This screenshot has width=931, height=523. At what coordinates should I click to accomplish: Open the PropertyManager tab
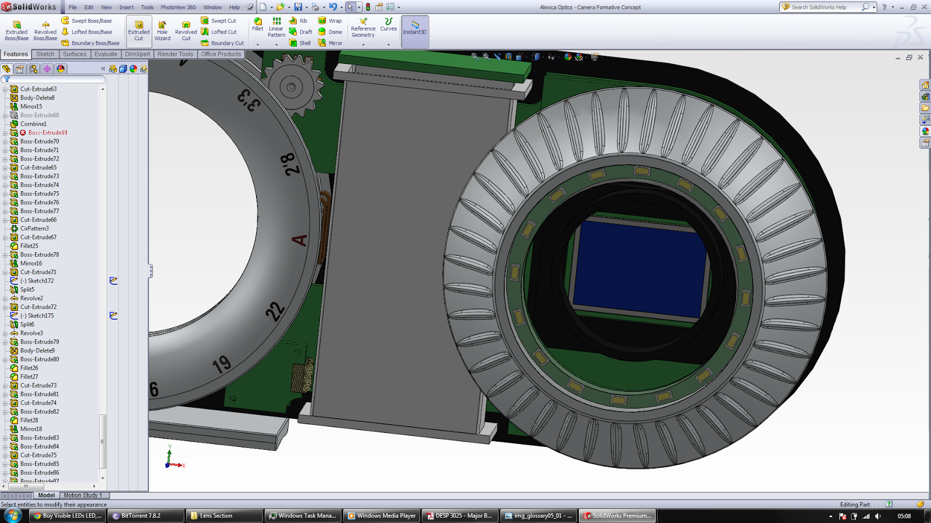point(20,69)
